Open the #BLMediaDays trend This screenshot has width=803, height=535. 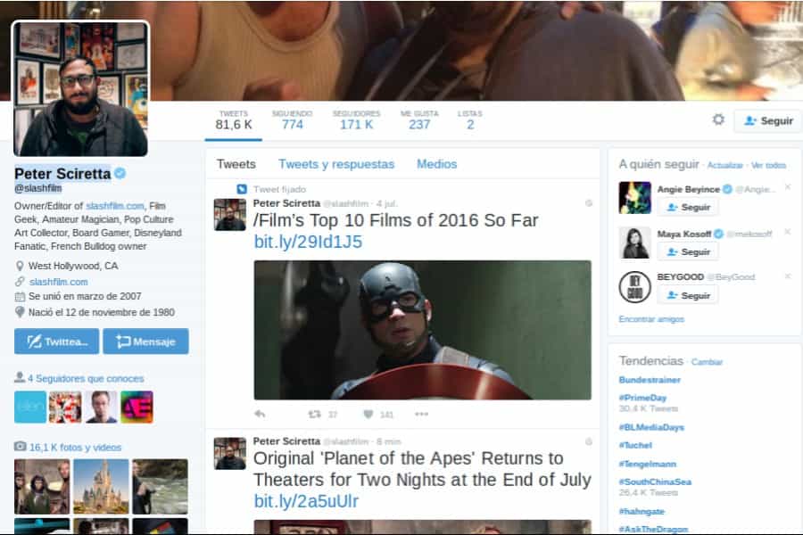pos(651,427)
